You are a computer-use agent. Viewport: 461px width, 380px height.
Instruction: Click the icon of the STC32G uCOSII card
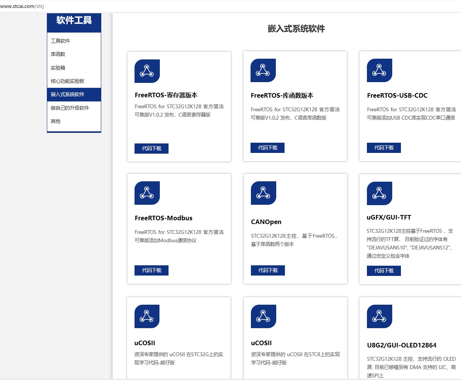tap(147, 316)
